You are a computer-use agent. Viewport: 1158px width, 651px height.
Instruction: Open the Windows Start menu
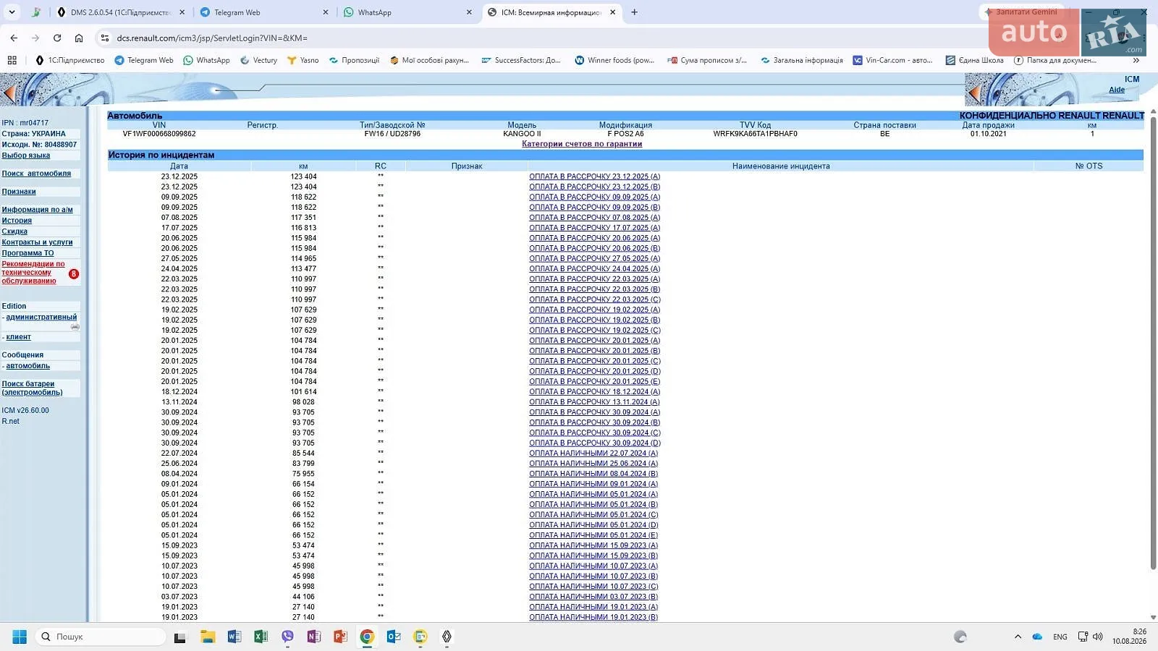pyautogui.click(x=20, y=637)
